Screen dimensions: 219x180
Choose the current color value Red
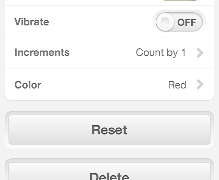pos(177,85)
